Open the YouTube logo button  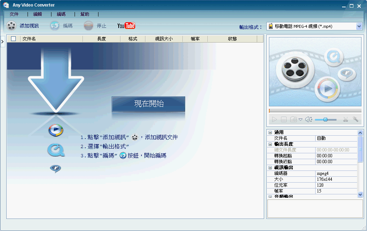(x=126, y=26)
